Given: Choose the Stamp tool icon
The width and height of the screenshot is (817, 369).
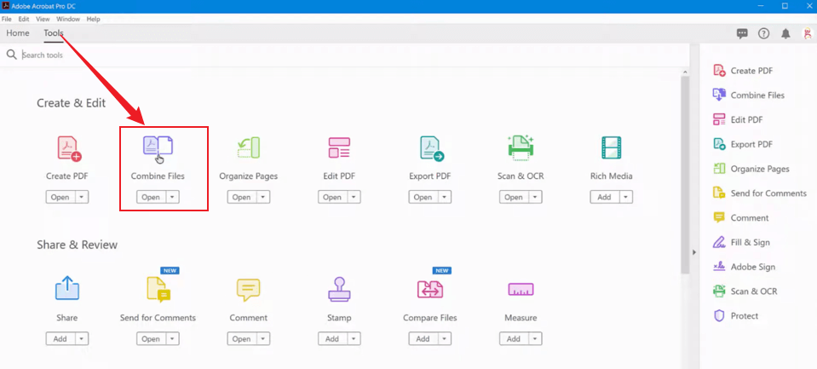Looking at the screenshot, I should click(339, 289).
